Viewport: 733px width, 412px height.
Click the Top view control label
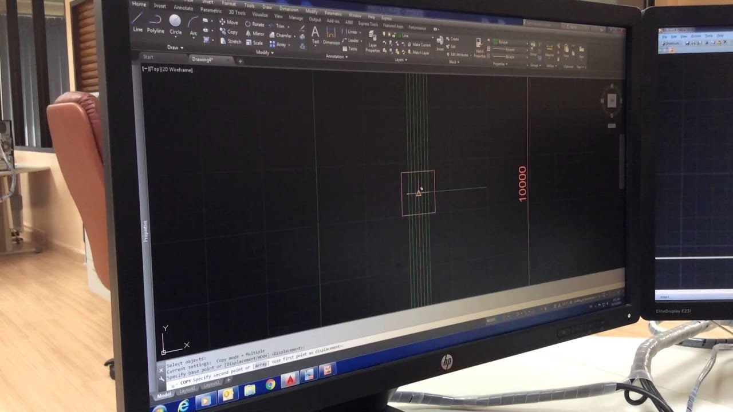tap(155, 69)
